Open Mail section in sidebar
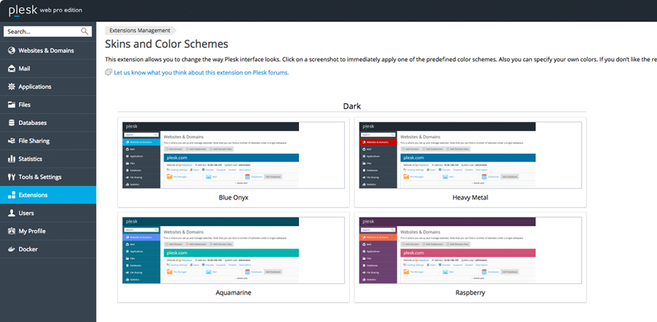Viewport: 657px width, 322px height. pos(48,68)
